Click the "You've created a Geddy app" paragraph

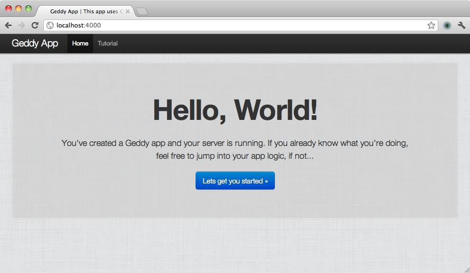(235, 149)
